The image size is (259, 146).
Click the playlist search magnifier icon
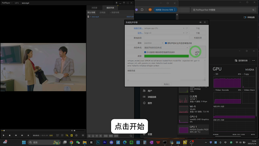[131, 136]
